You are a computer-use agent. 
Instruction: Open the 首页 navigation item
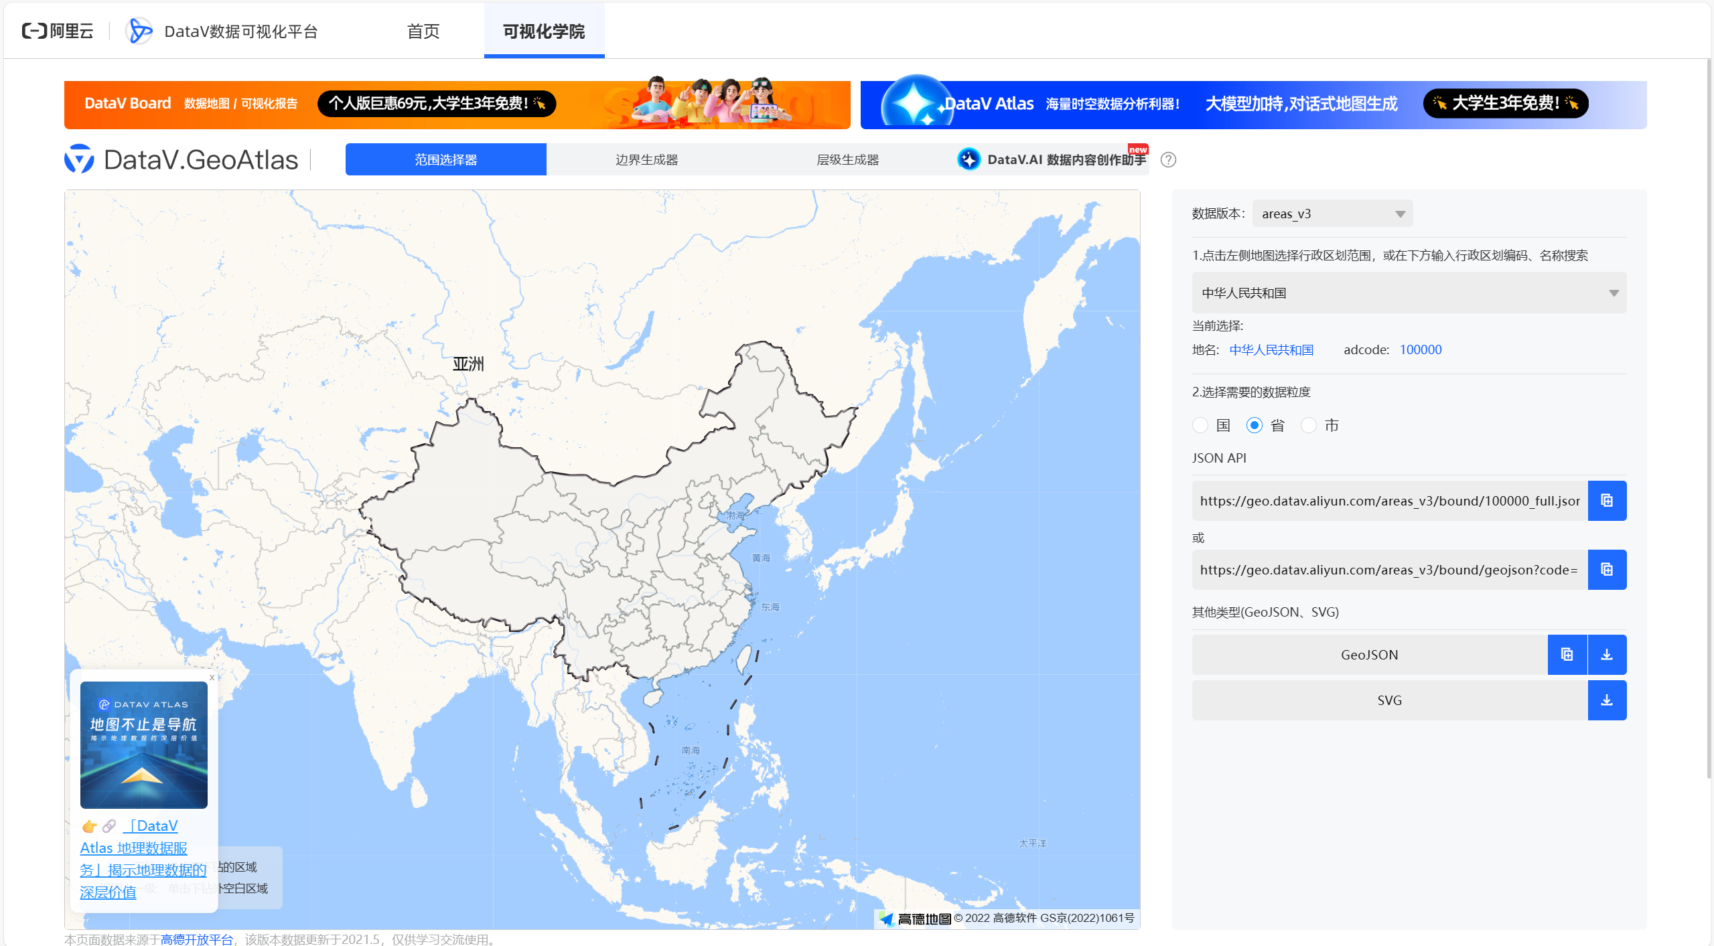pyautogui.click(x=423, y=31)
